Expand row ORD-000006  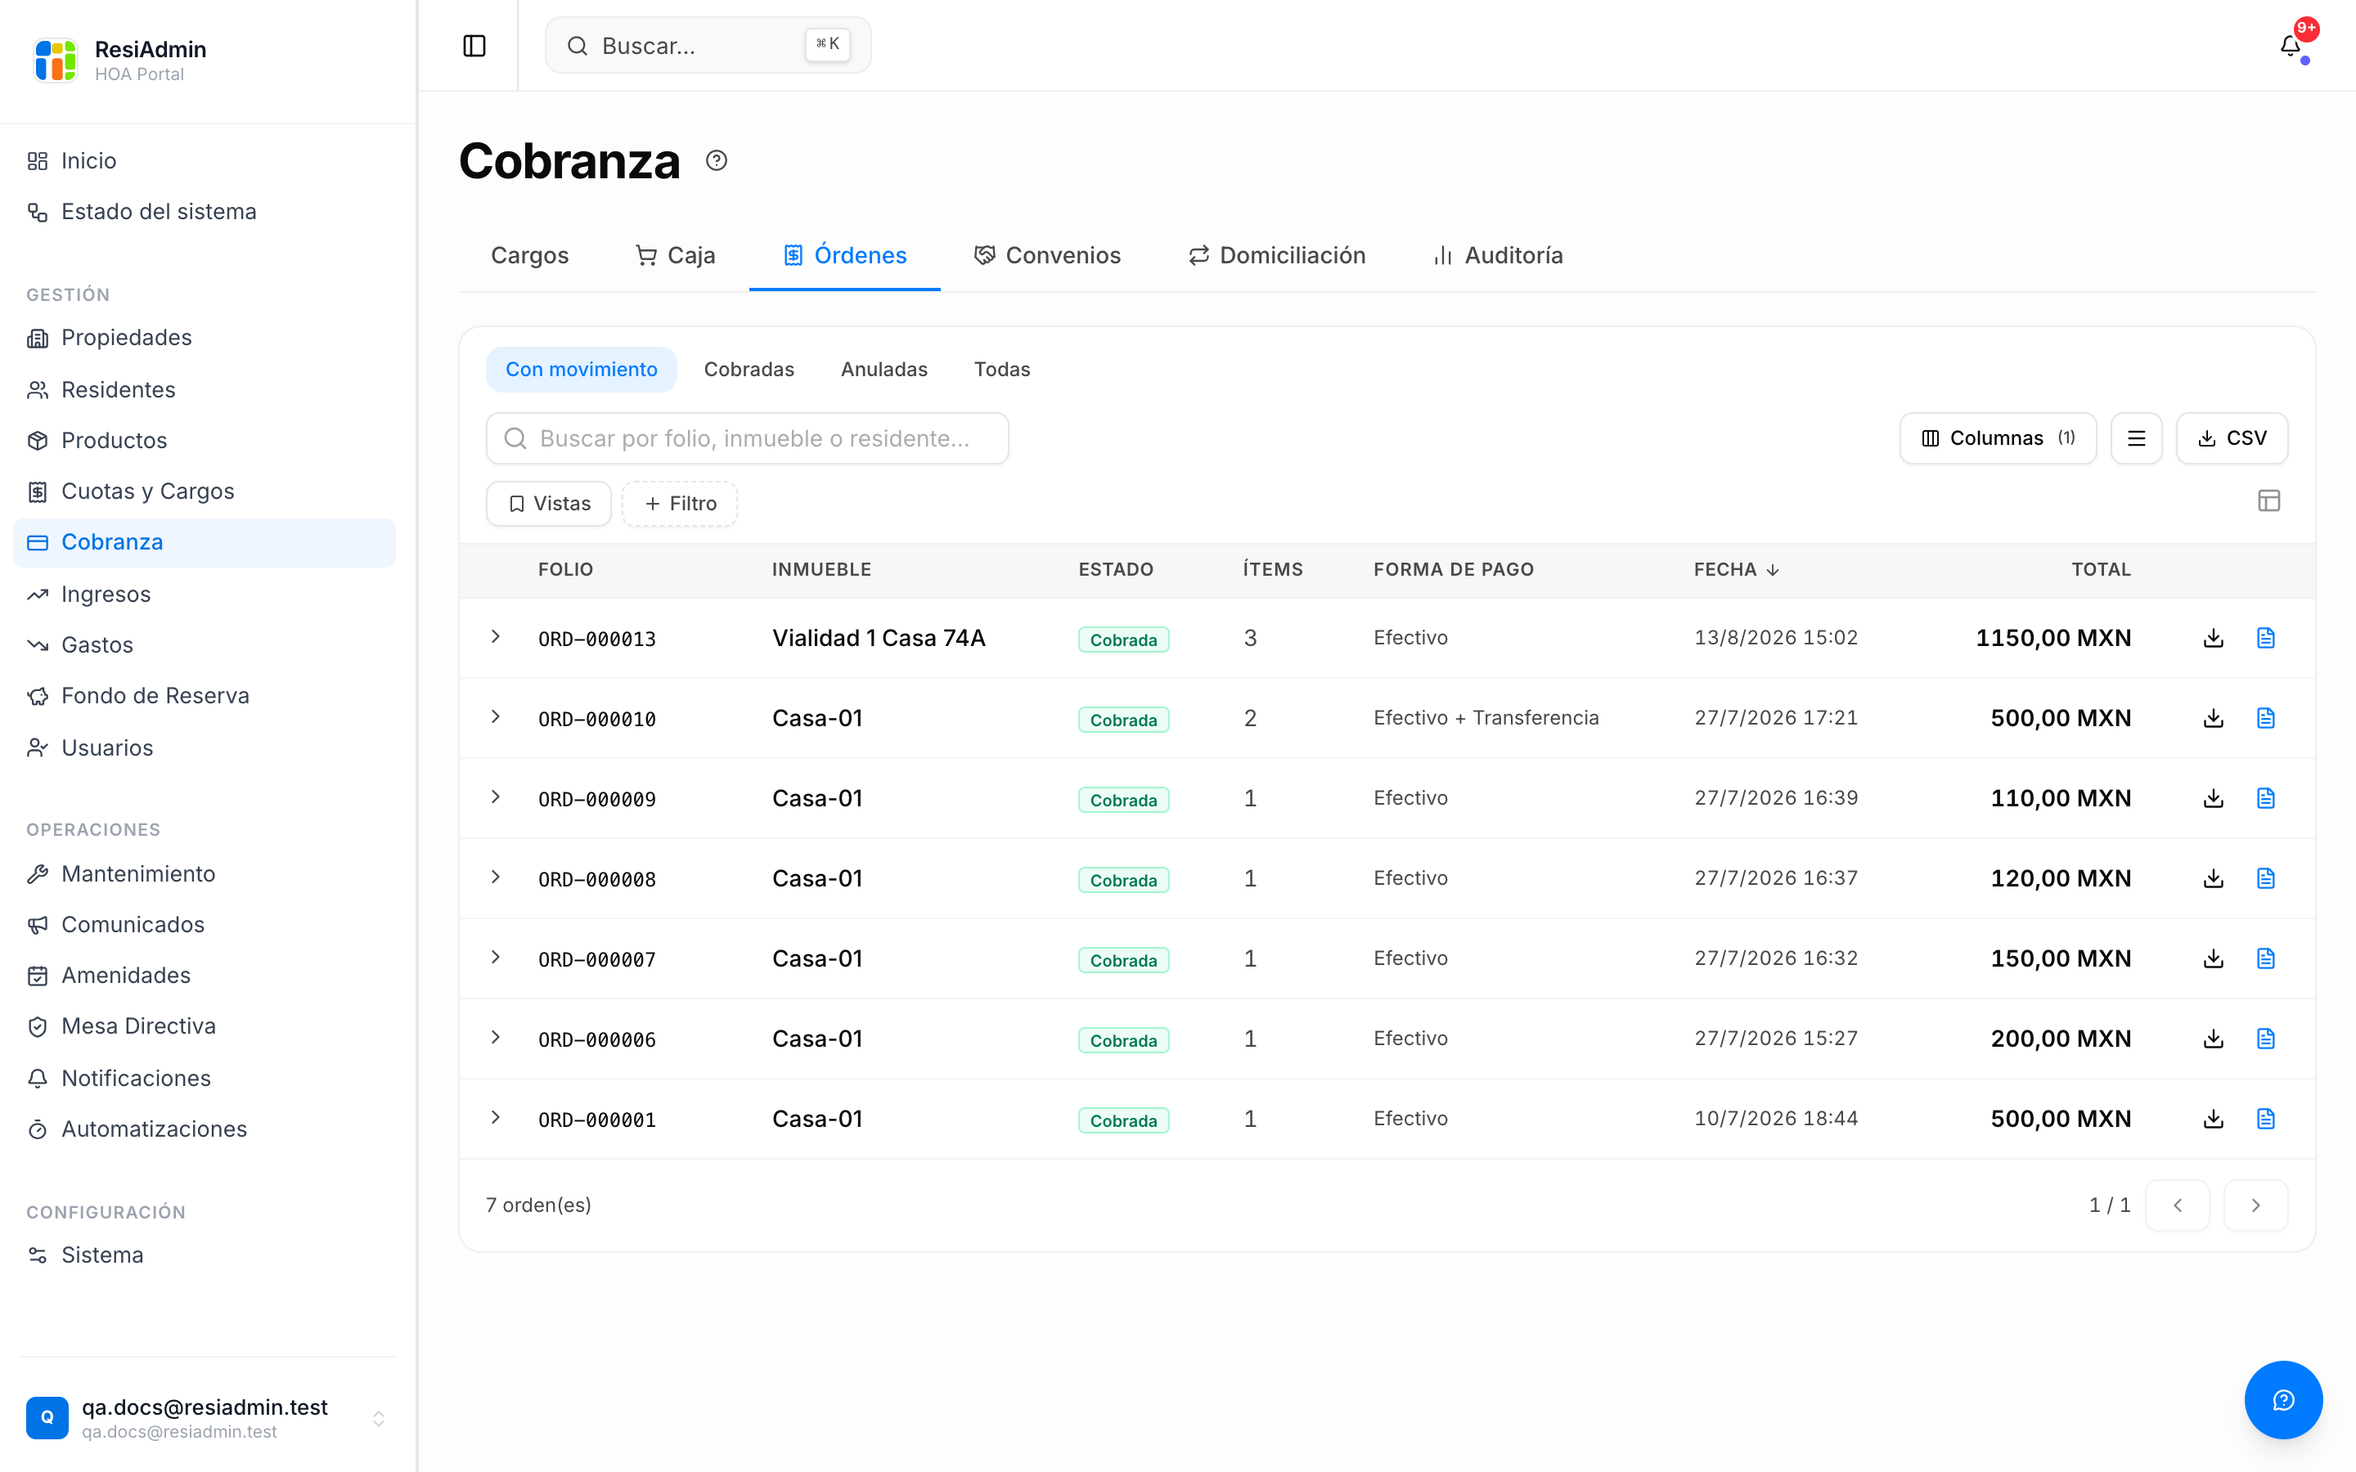pyautogui.click(x=496, y=1038)
